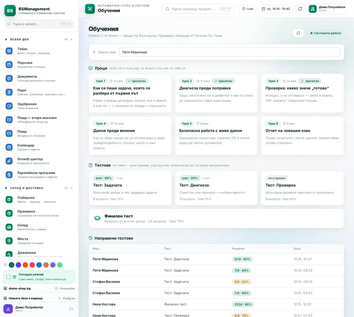Focus the Търси в менюто search box
354x317 pixels.
(39, 24)
